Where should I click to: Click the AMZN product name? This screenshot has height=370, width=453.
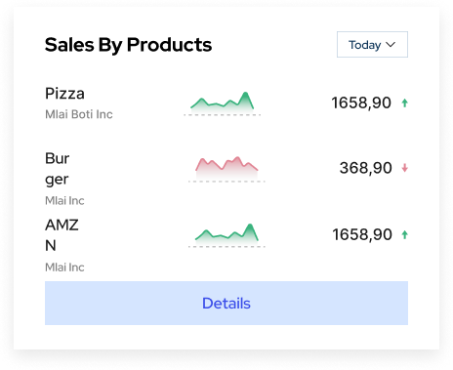tap(62, 234)
